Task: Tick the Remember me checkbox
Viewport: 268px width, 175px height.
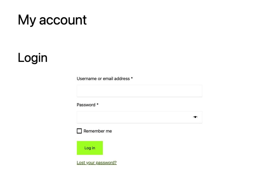Action: pos(79,131)
